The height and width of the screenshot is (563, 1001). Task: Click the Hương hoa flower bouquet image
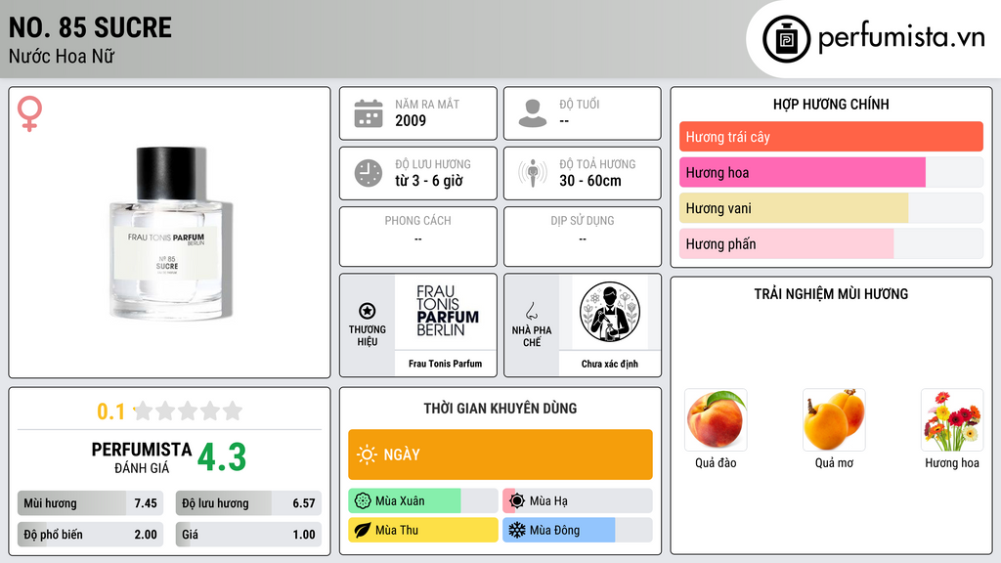click(952, 420)
